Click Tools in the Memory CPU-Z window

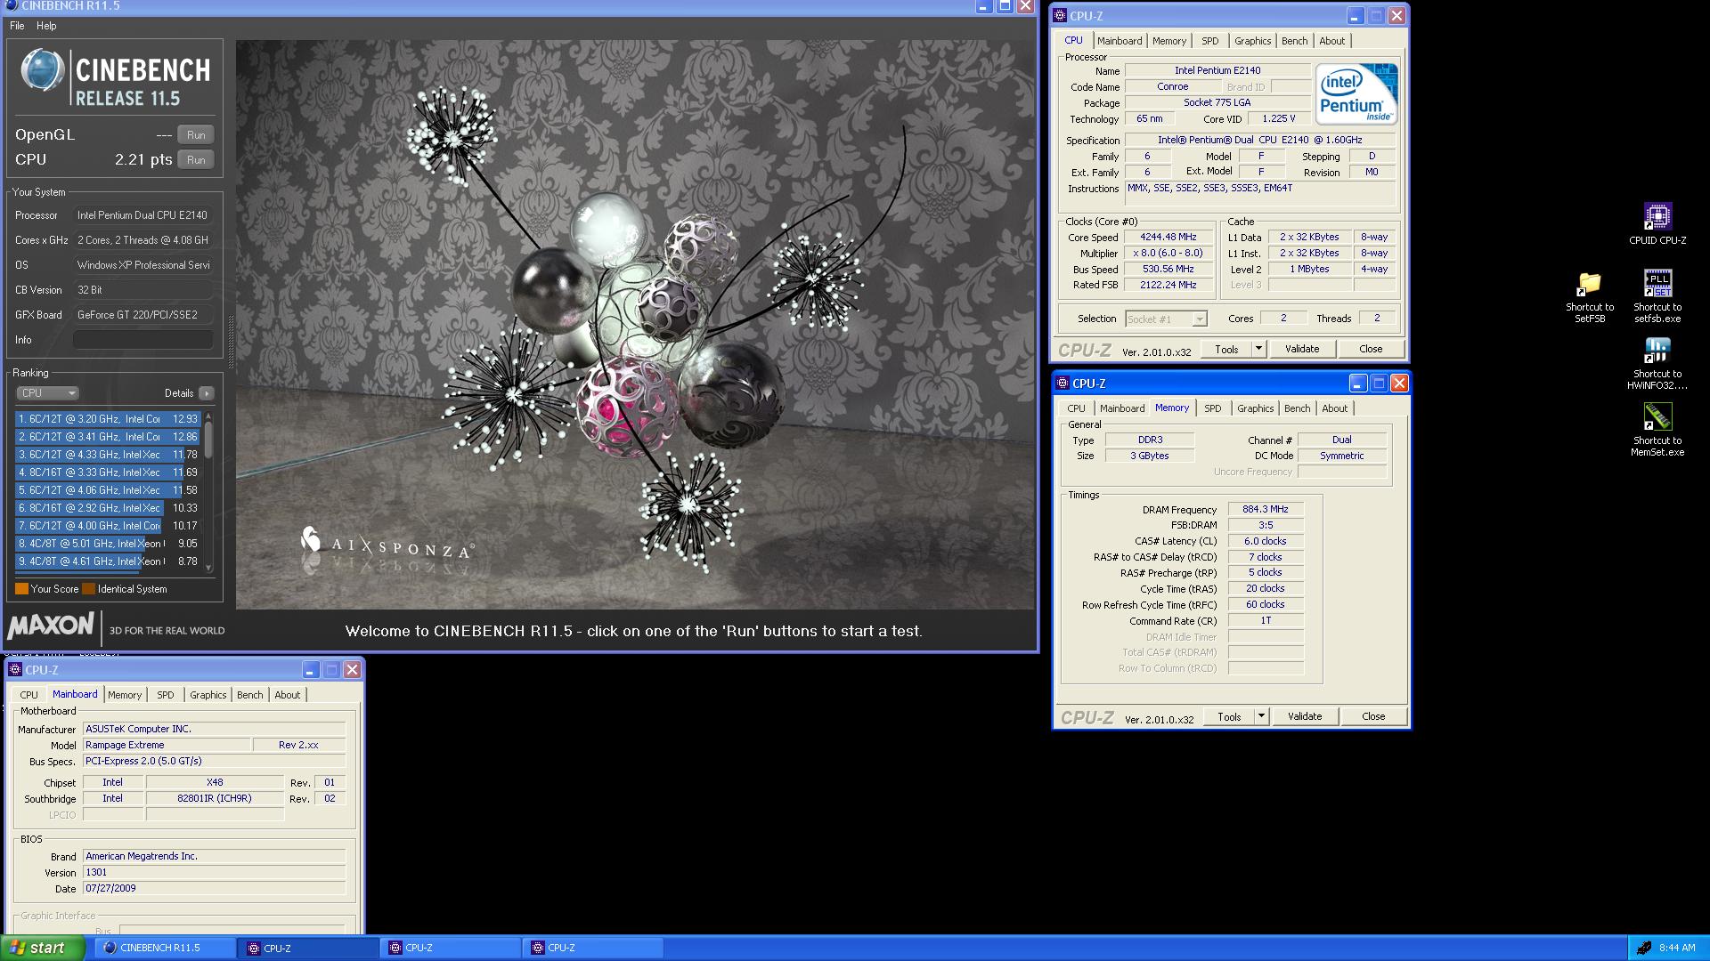(1229, 717)
